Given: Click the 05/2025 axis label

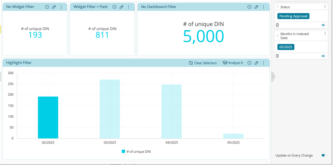Looking at the screenshot, I should 233,142.
